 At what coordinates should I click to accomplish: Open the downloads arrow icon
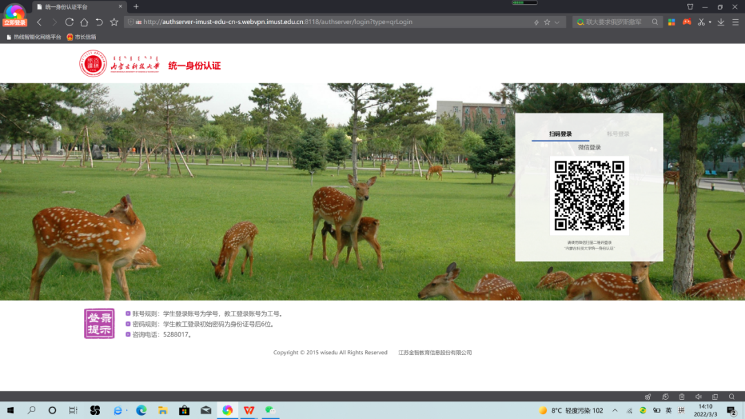[720, 22]
